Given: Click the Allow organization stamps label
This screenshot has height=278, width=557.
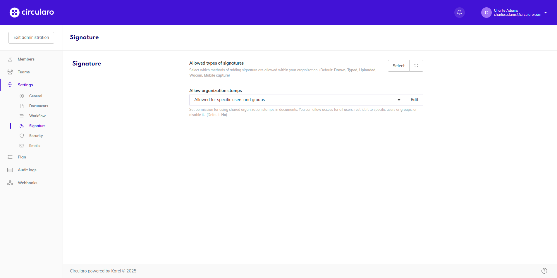Looking at the screenshot, I should pos(216,91).
